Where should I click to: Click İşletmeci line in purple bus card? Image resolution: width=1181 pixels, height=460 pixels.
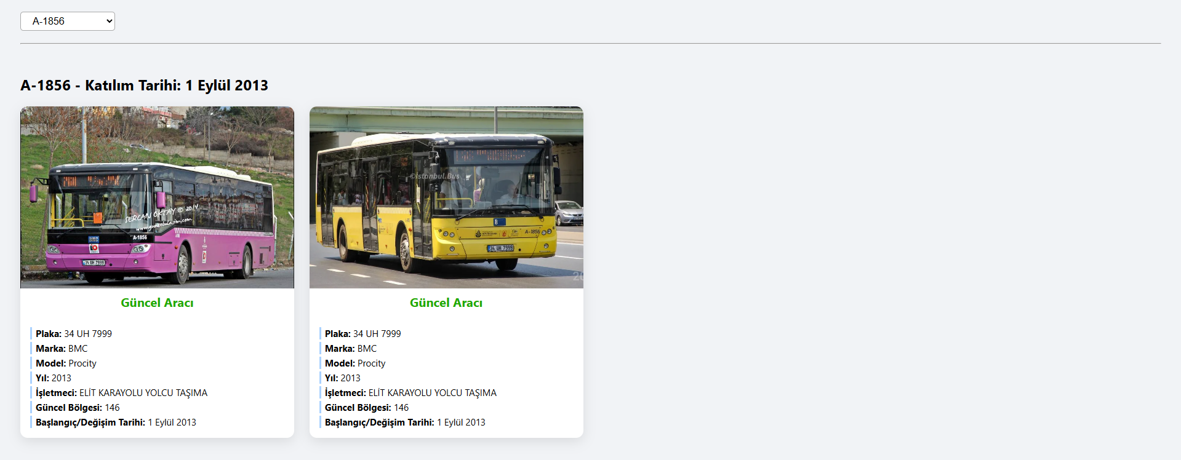click(x=121, y=393)
